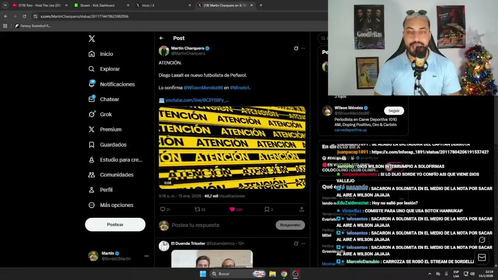Click share icon on the post
Screen dimensions: 498x280
coord(302,209)
